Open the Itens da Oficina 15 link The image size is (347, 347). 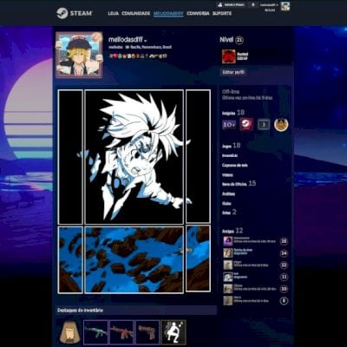point(239,184)
